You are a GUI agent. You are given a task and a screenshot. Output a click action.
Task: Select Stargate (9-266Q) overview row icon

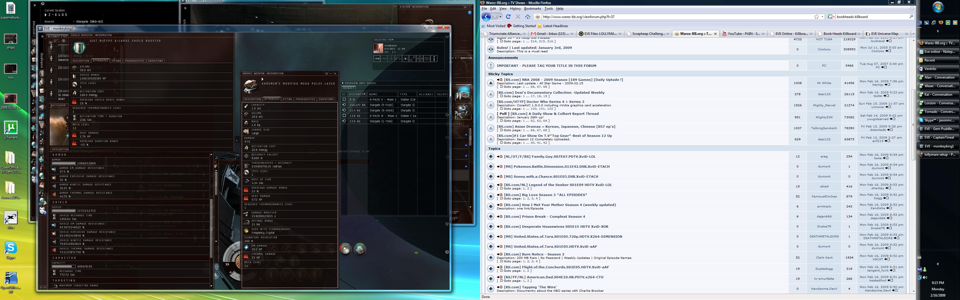coord(344,110)
